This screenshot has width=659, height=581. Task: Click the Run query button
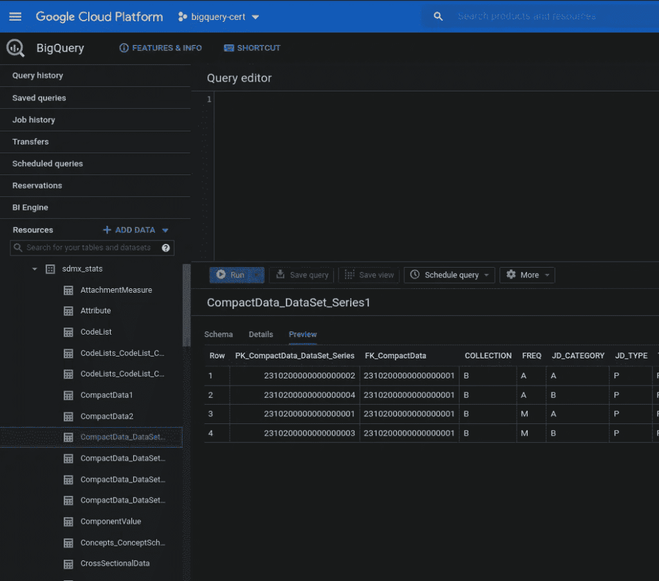tap(237, 275)
